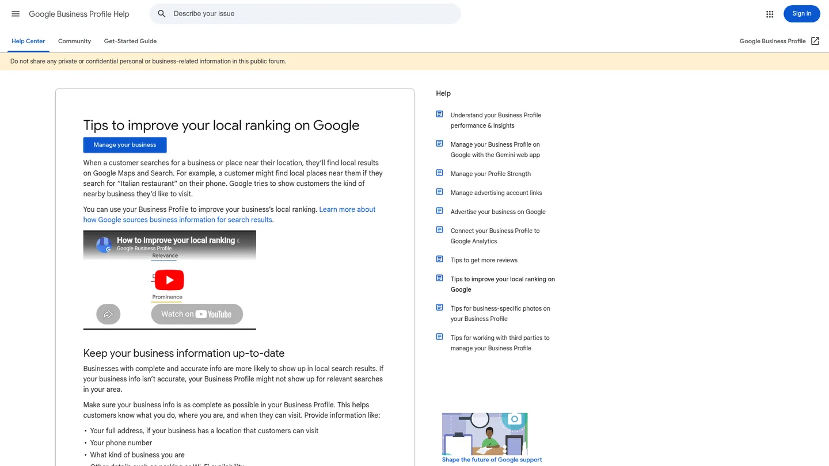
Task: Click the Google support illustration thumbnail
Action: point(485,434)
